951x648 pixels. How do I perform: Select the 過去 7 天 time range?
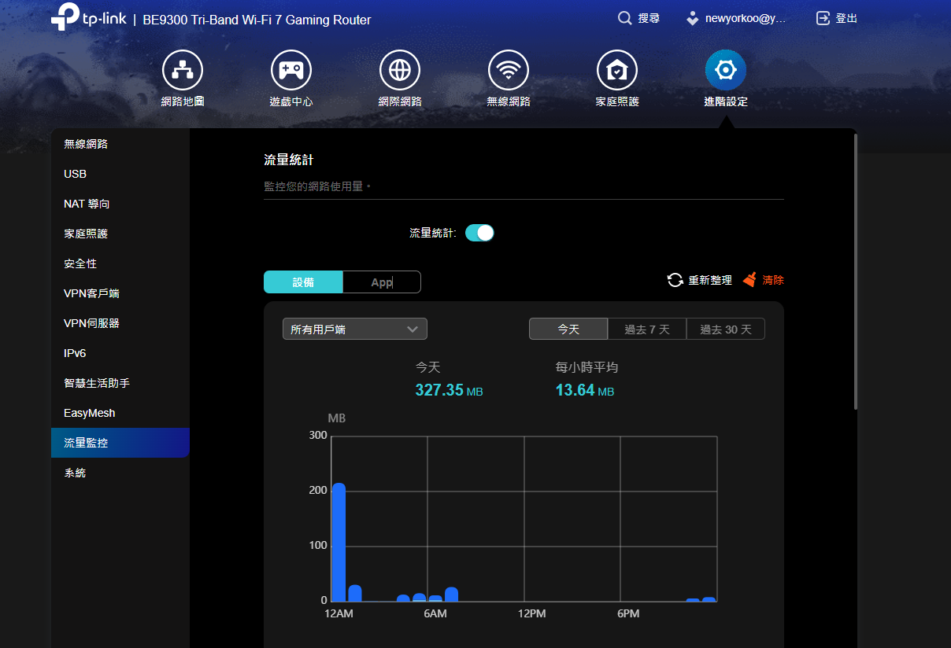(647, 329)
